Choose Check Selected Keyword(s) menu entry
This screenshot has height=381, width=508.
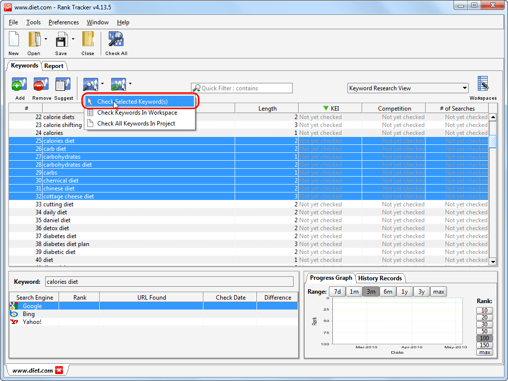(132, 102)
